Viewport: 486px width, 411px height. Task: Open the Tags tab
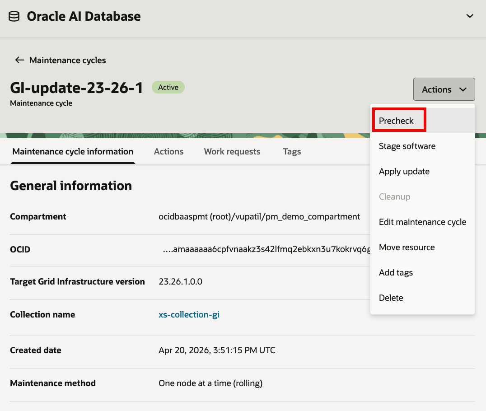click(x=292, y=152)
